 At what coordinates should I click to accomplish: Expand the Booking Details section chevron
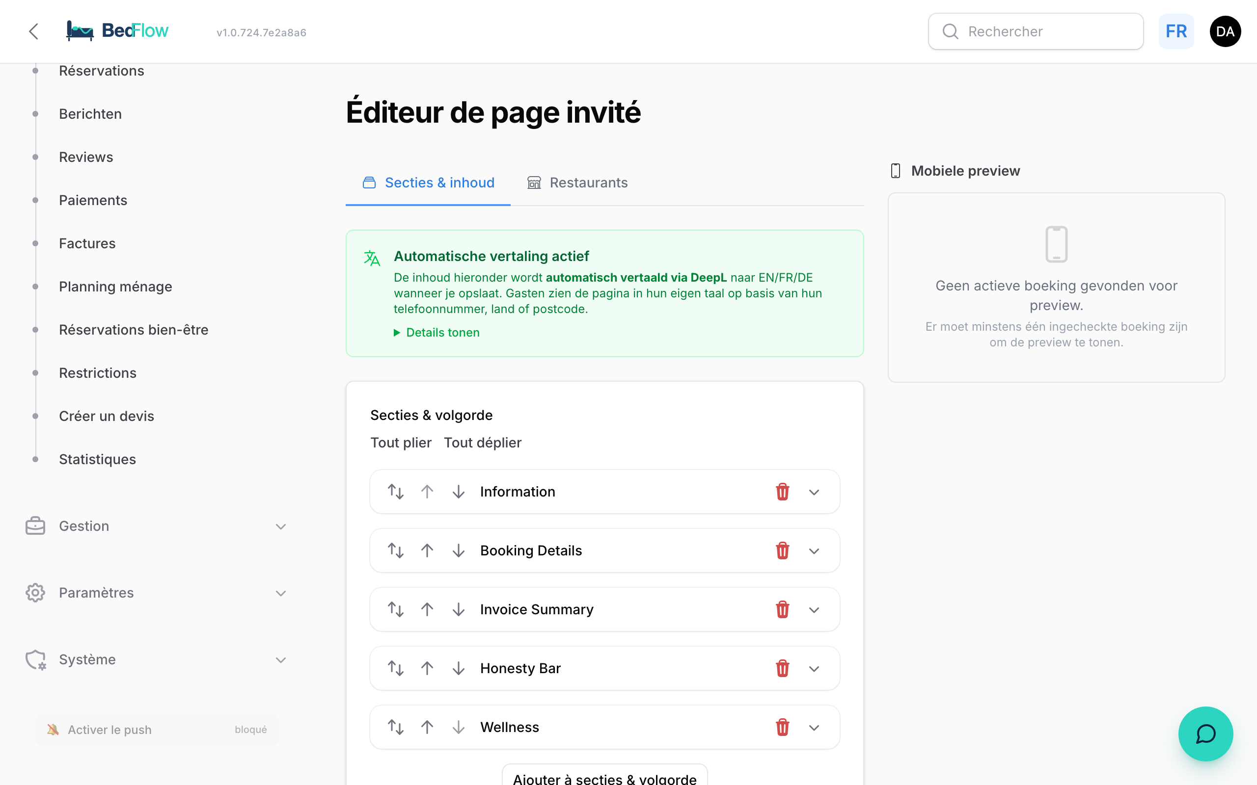814,551
